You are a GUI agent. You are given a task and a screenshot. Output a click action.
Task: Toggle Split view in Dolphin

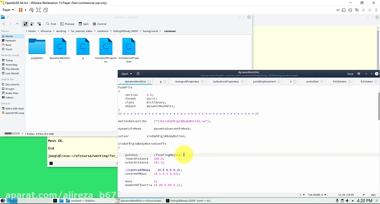point(83,24)
